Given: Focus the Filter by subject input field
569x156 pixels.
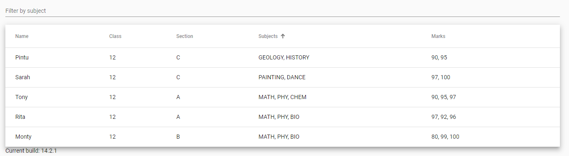Looking at the screenshot, I should 282,11.
